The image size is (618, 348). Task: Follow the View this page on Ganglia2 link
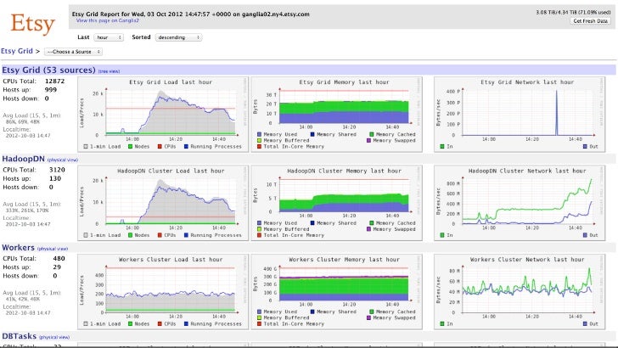(x=108, y=20)
